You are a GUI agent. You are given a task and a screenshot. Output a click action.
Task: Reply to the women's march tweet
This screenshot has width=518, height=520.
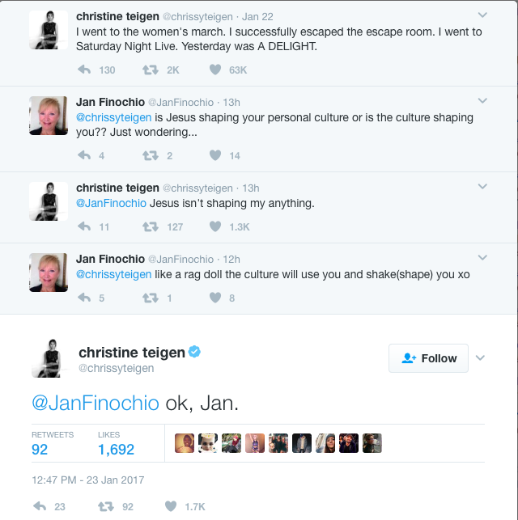pyautogui.click(x=84, y=70)
